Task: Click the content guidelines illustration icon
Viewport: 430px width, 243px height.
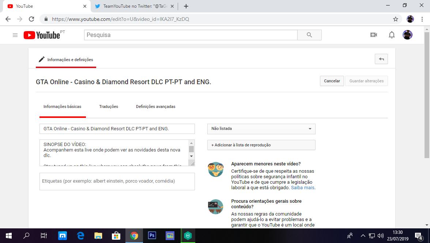Action: (216, 206)
